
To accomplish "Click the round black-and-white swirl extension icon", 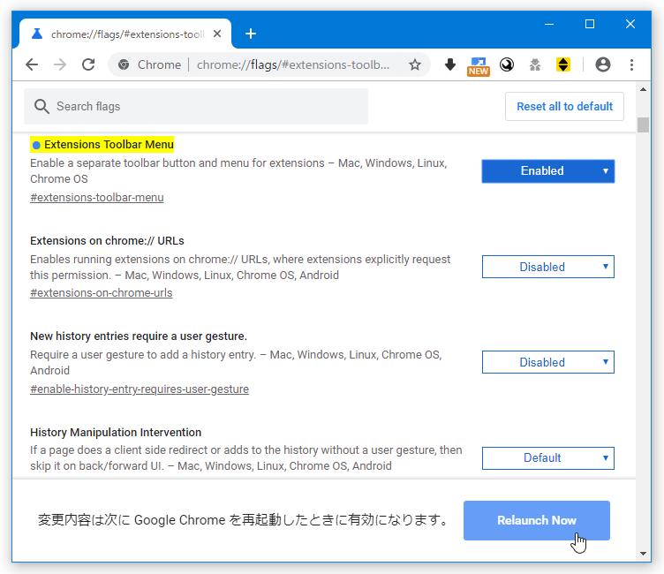I will click(507, 64).
